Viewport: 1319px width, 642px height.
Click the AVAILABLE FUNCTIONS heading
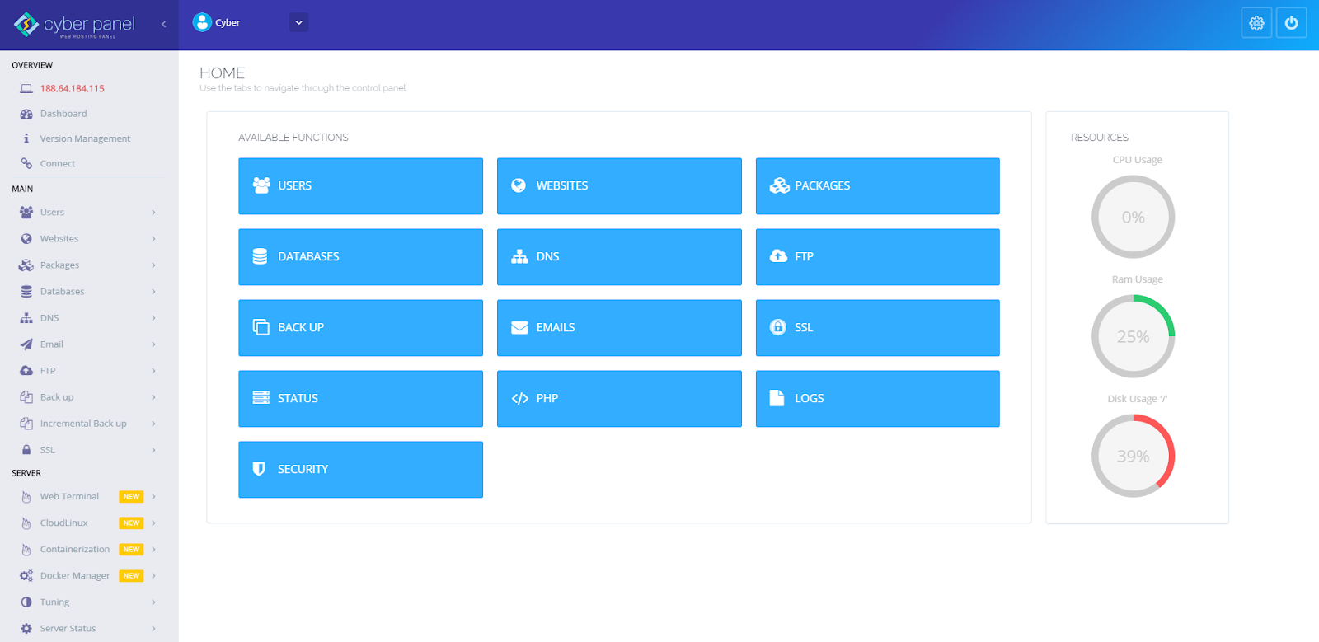tap(293, 138)
